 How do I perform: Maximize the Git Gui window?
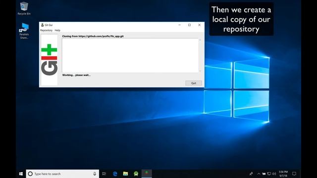coord(189,25)
